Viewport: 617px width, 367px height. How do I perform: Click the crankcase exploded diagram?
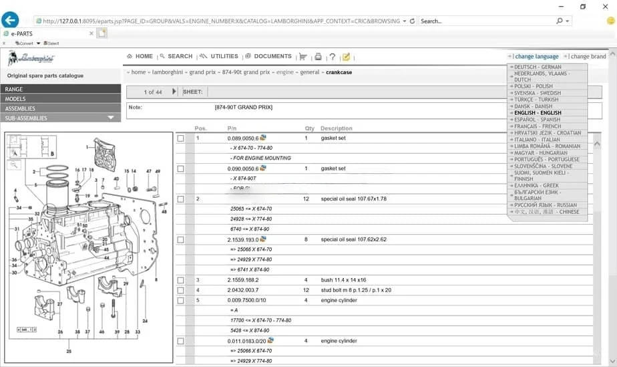point(89,247)
